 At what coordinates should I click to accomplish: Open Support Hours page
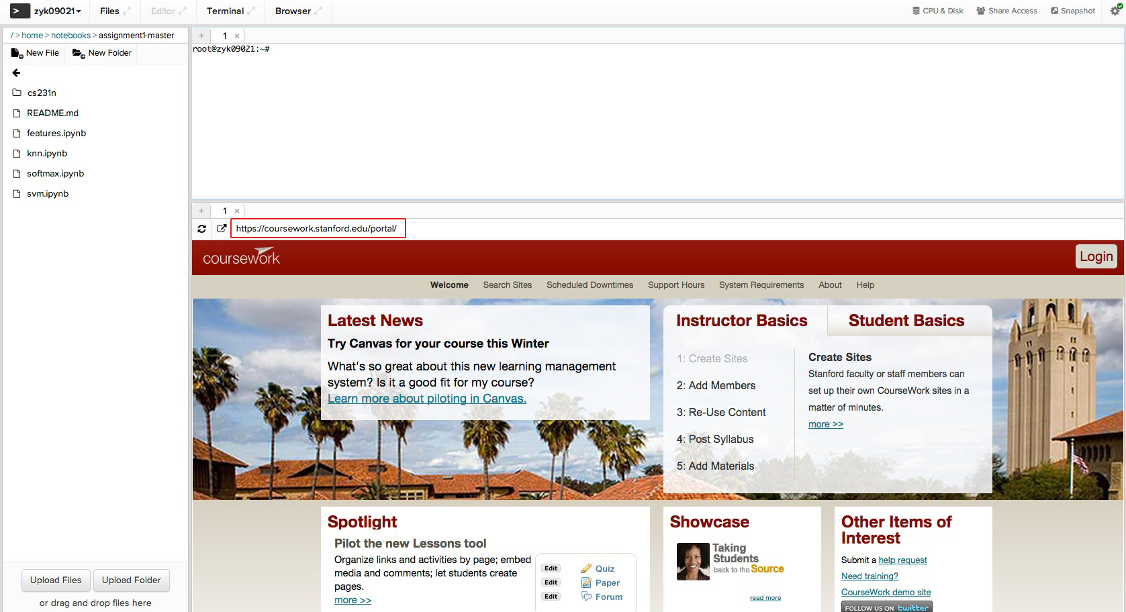coord(676,285)
